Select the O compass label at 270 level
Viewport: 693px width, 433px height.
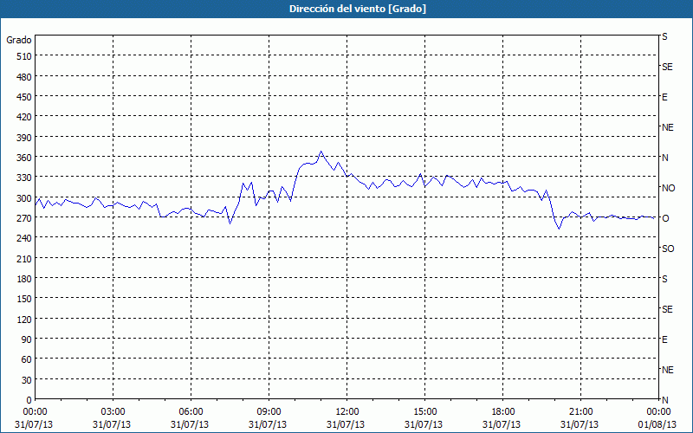coord(665,218)
